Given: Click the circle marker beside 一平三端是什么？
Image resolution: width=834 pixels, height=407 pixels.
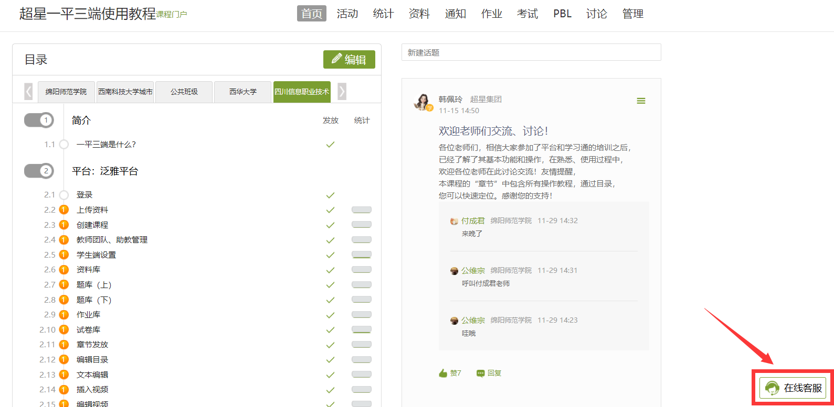Looking at the screenshot, I should pos(64,144).
